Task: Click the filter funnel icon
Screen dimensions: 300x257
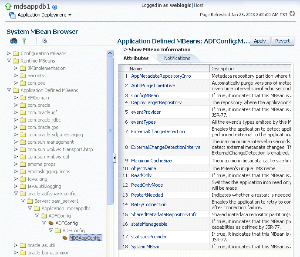Action: click(24, 41)
